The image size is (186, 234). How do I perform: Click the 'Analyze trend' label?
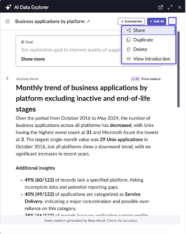pyautogui.click(x=27, y=79)
